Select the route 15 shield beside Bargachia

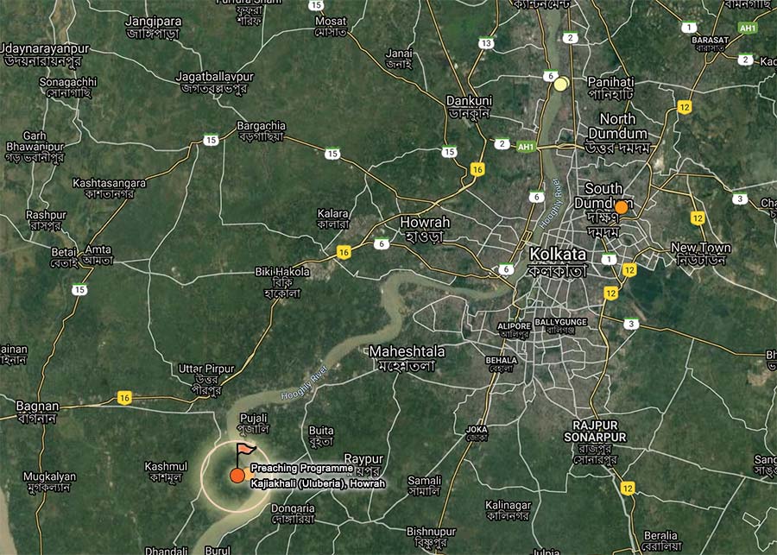212,140
